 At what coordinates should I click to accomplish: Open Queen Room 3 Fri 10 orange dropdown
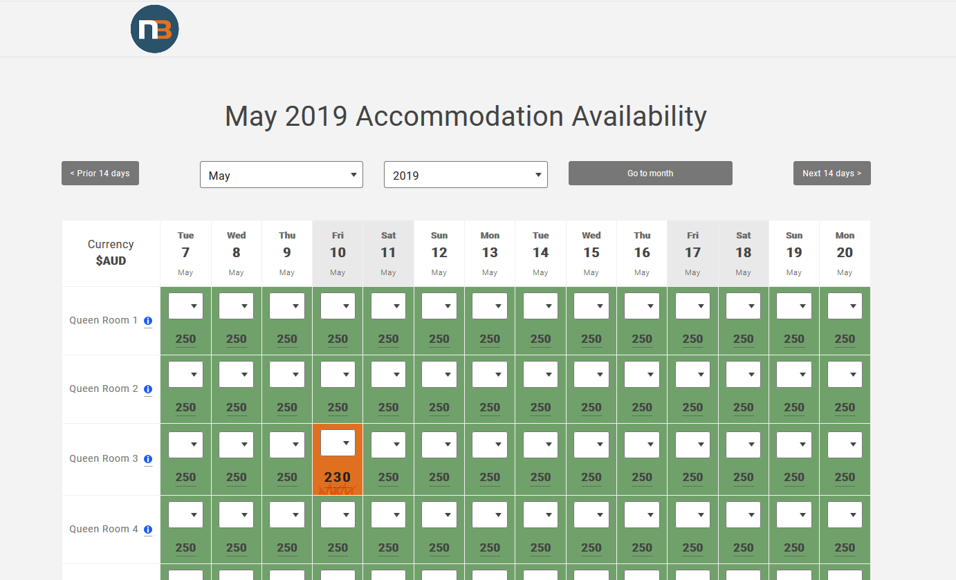[338, 443]
